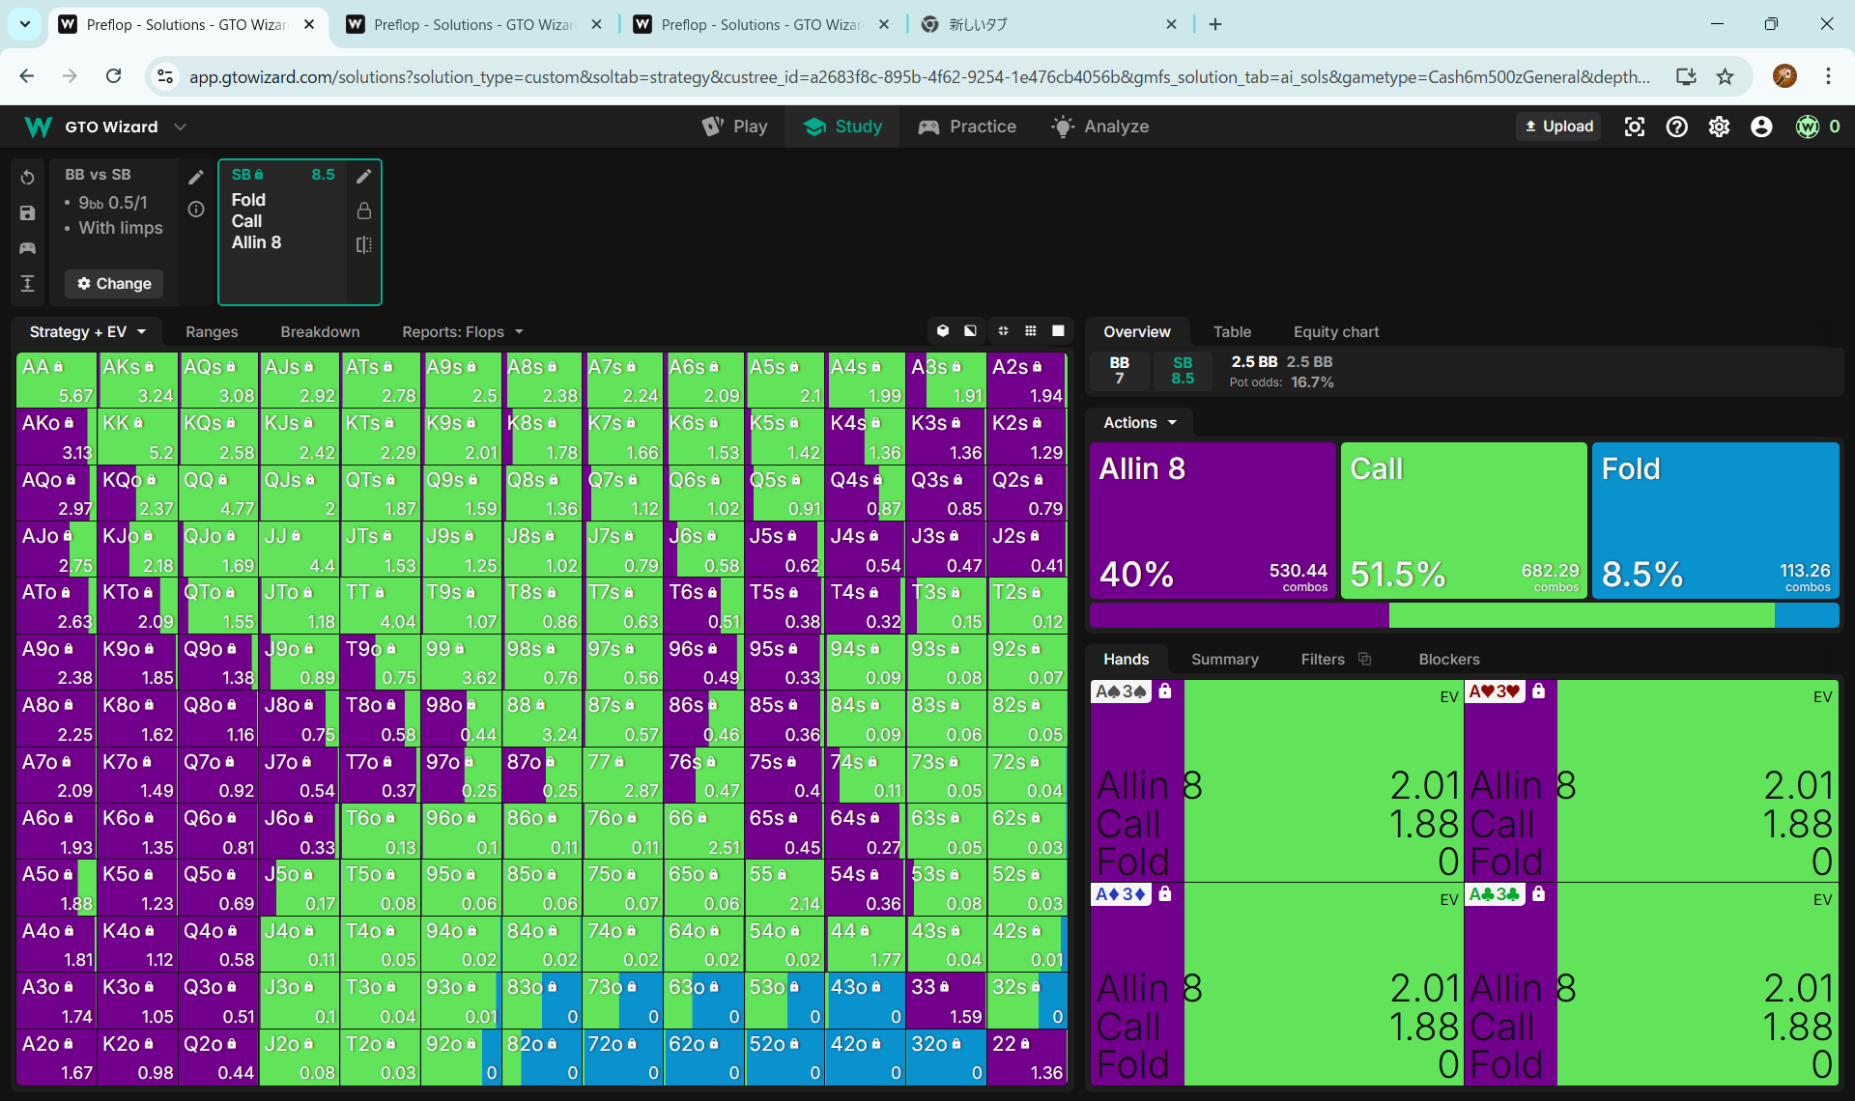Viewport: 1855px width, 1101px height.
Task: Click the Change settings button
Action: click(x=114, y=283)
